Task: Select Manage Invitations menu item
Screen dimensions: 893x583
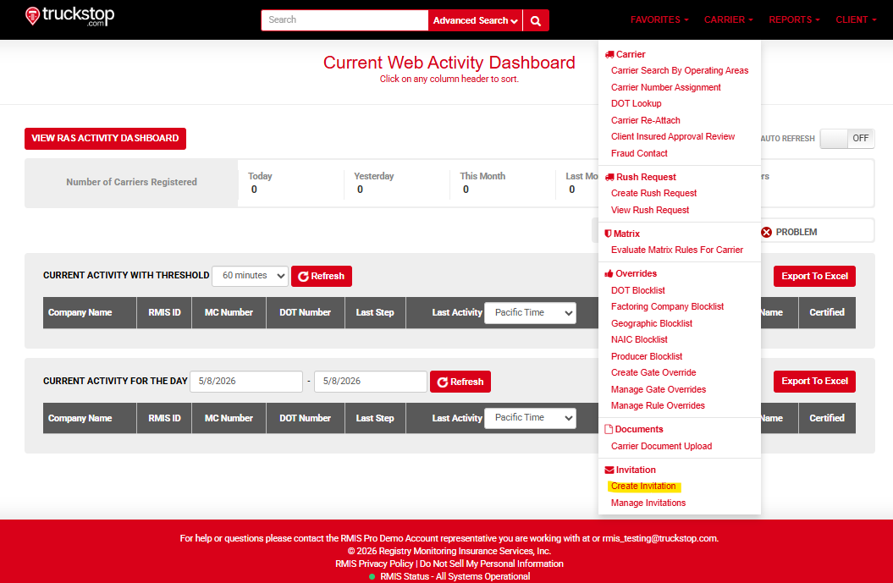Action: (648, 503)
